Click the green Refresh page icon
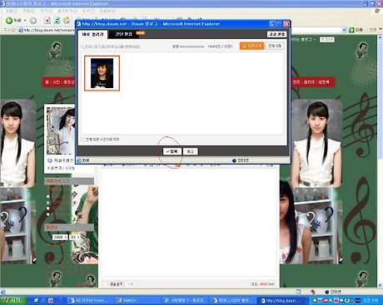383x305 pixels. [x=57, y=21]
